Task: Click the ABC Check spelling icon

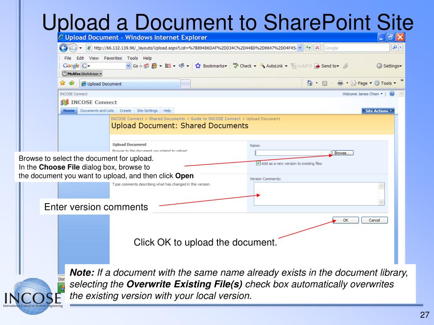Action: tap(236, 66)
